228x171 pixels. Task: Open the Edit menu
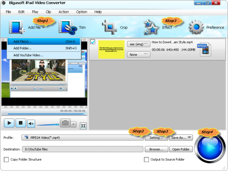(21, 12)
